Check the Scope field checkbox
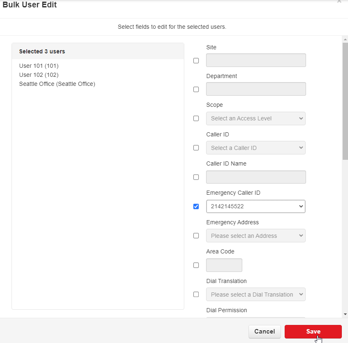The height and width of the screenshot is (343, 348). tap(196, 118)
